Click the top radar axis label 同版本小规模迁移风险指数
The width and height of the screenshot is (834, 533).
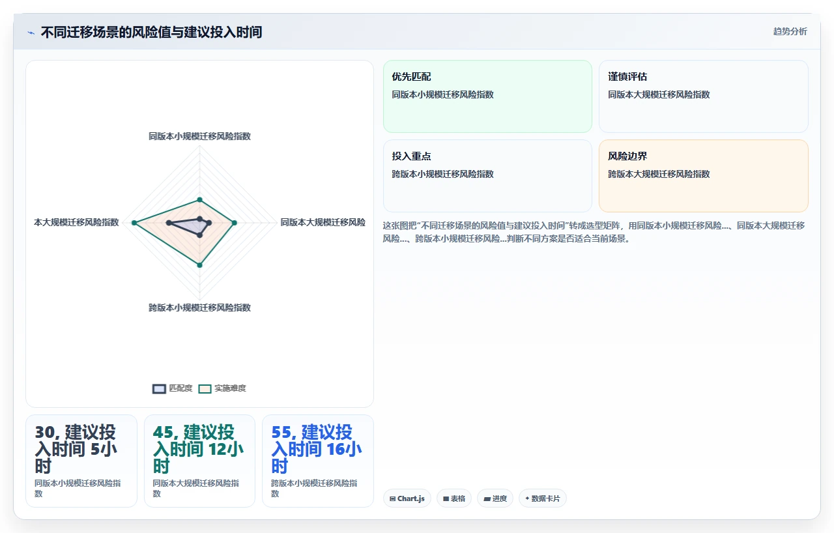pyautogui.click(x=199, y=136)
